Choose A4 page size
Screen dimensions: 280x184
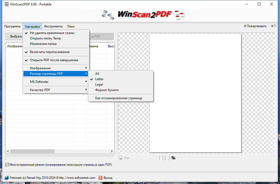click(121, 73)
